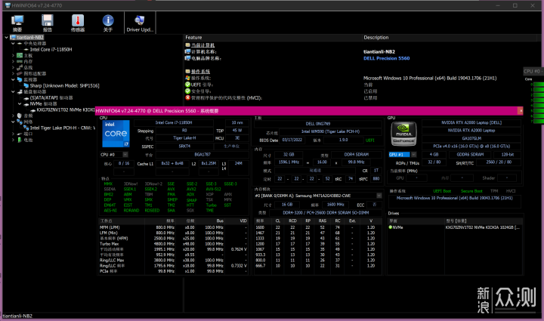Screen dimensions: 544x321
Task: Click the 报告 (Report) floppy disk icon
Action: tap(48, 22)
